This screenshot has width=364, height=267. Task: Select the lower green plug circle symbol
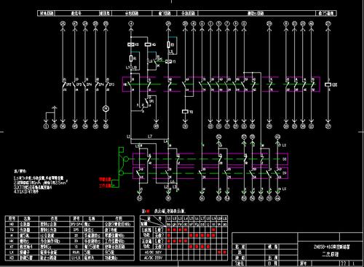(122, 173)
